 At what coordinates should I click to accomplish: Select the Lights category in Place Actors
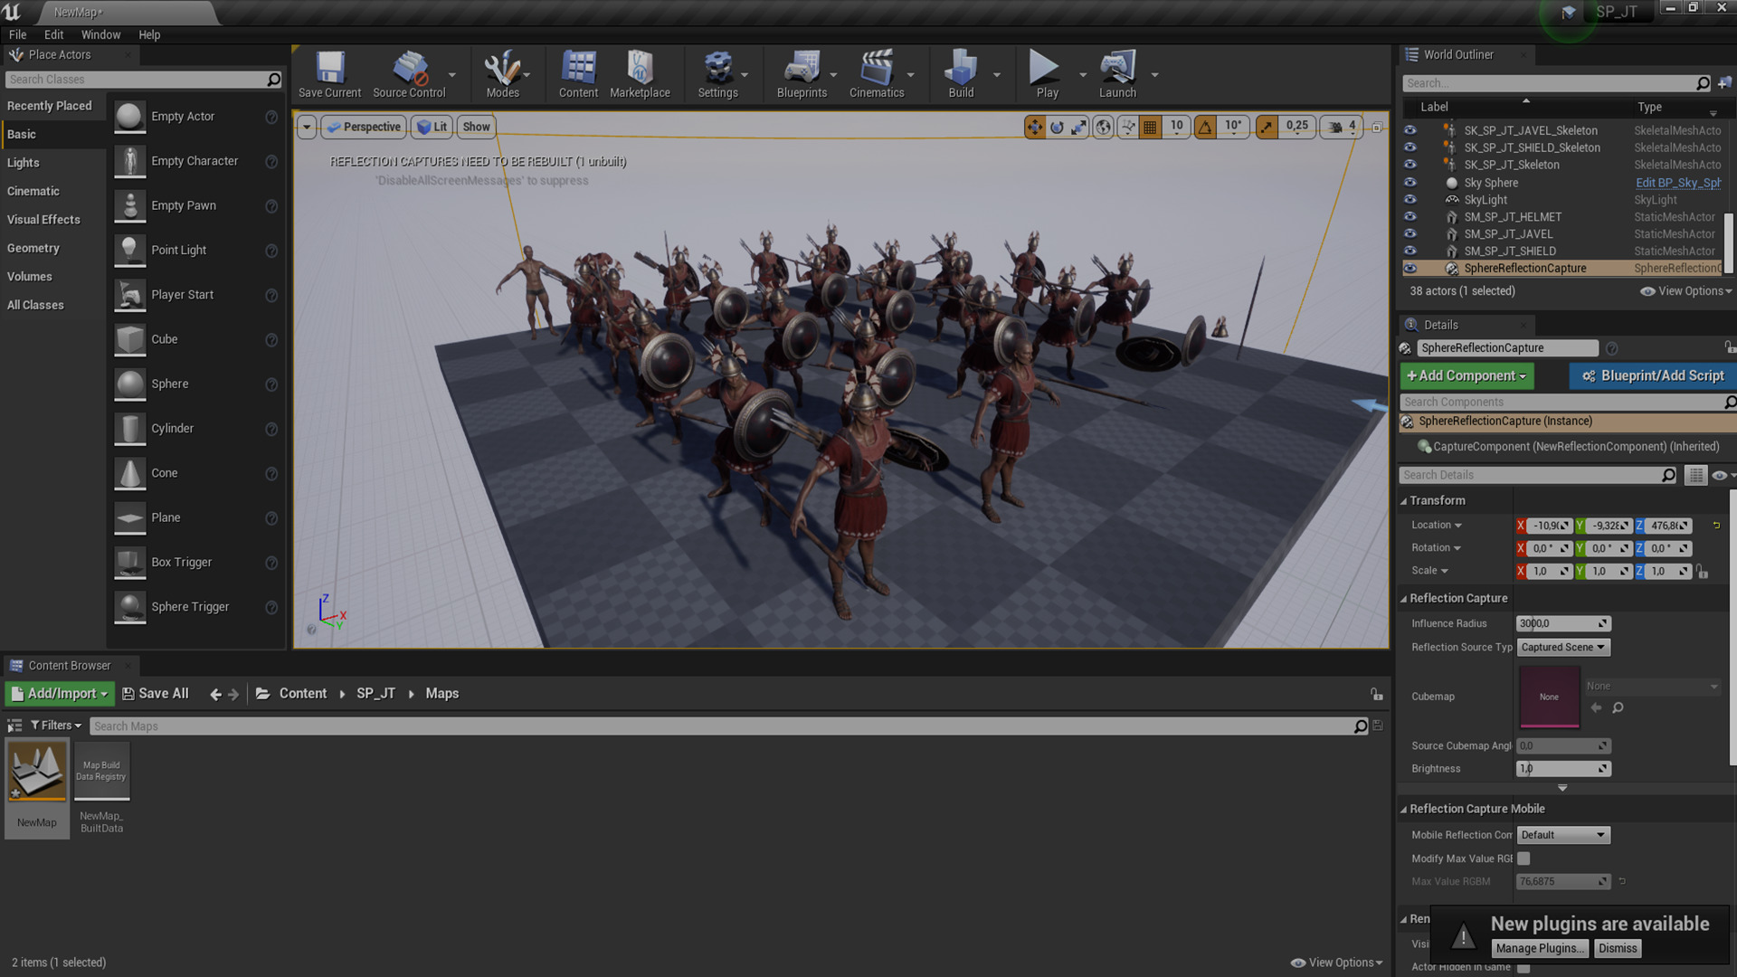24,163
